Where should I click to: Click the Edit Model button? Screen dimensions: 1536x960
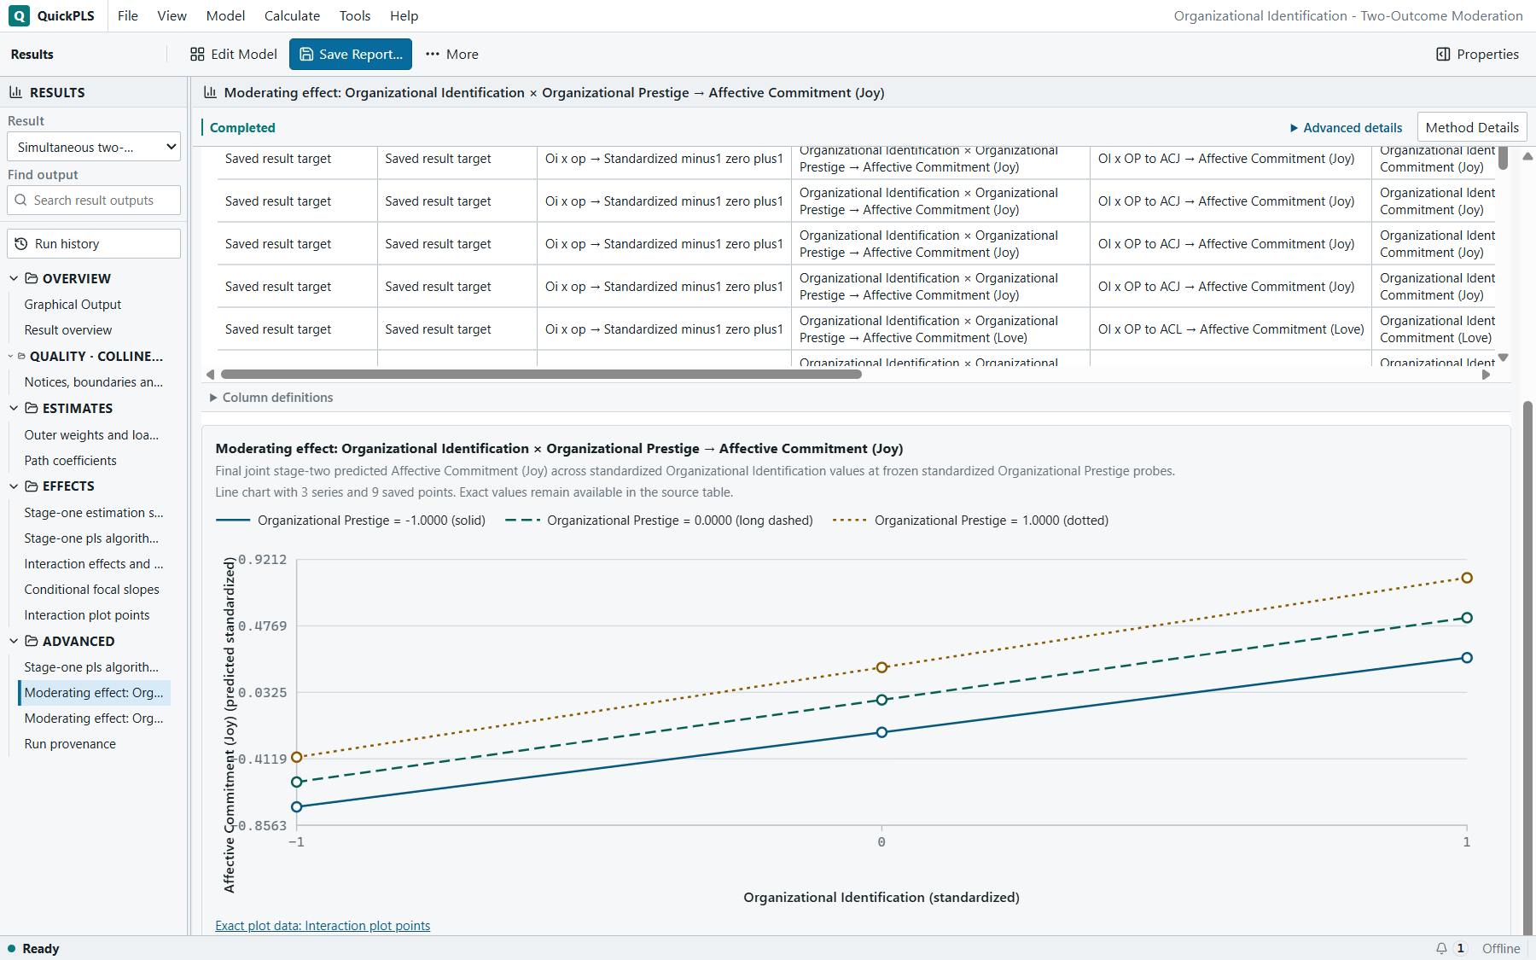[234, 54]
